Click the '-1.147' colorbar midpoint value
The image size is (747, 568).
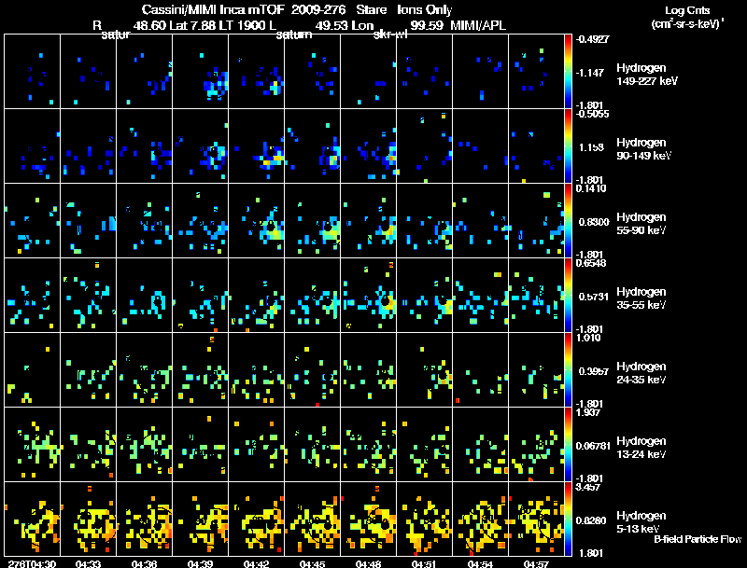pos(590,73)
